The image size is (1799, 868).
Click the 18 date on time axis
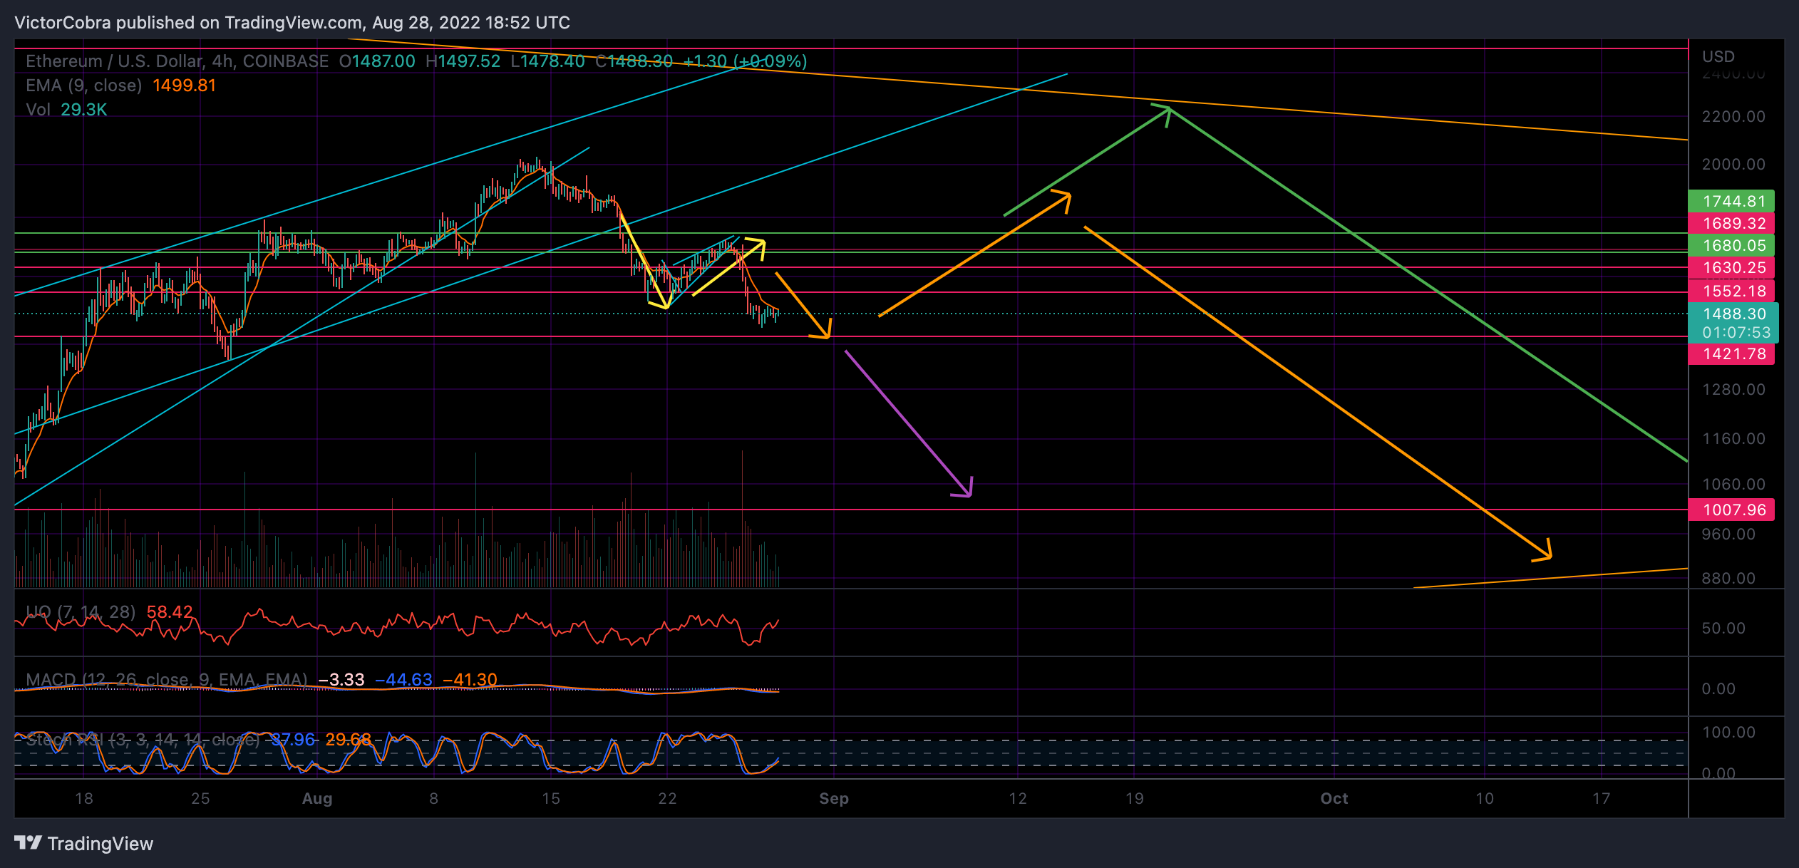coord(84,799)
